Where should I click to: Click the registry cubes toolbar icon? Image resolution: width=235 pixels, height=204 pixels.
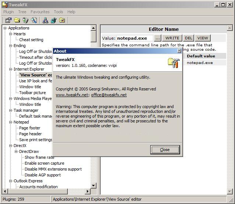tap(54, 20)
